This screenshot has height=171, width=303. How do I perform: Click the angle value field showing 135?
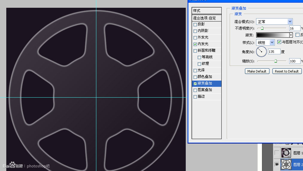(274, 51)
